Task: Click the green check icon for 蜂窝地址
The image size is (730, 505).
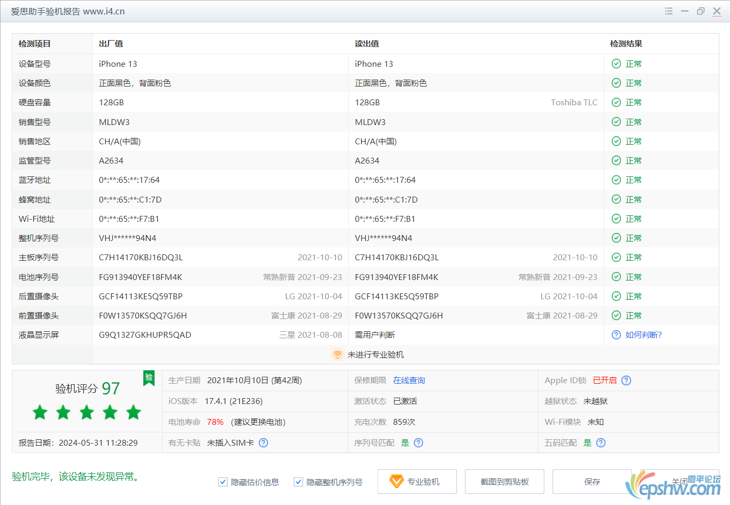Action: click(x=616, y=199)
